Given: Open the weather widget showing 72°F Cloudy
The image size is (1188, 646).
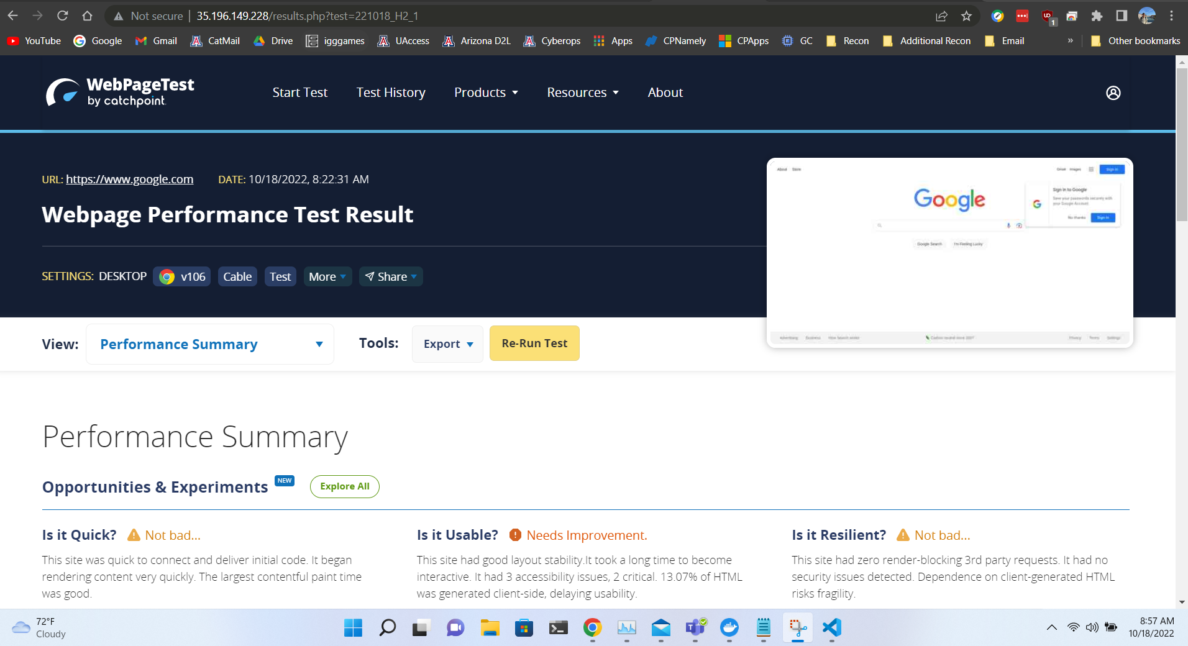Looking at the screenshot, I should point(39,628).
